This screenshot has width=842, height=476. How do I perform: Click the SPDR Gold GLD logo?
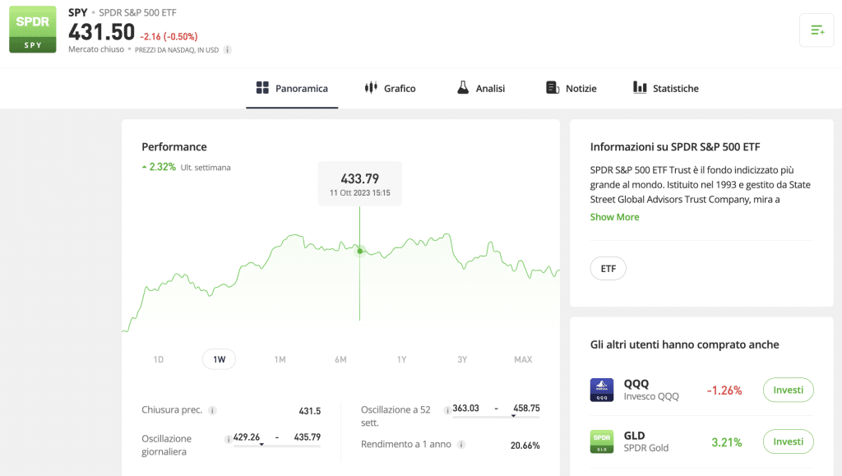602,441
